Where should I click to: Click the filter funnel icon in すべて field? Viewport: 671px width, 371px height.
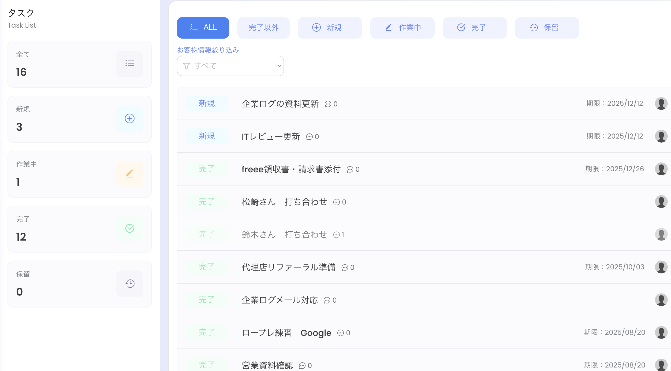(187, 66)
